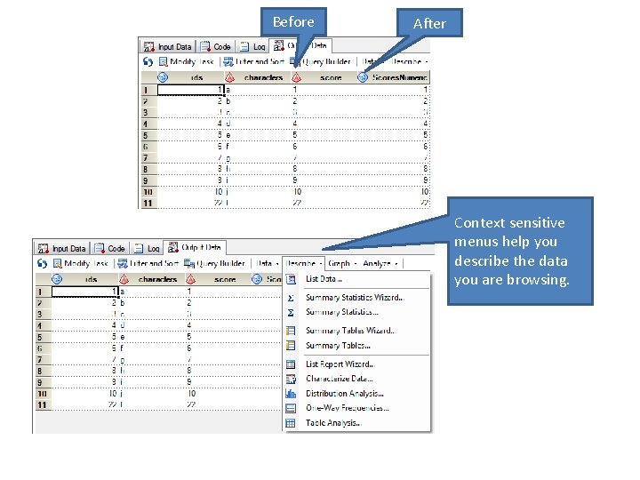Select row header 10 in the lower window
Screen dimensions: 640x480
pos(44,394)
